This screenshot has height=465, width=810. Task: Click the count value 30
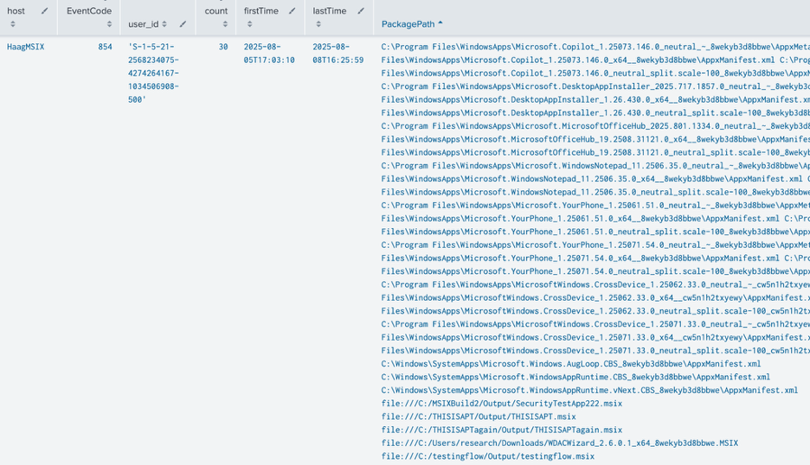tap(222, 47)
